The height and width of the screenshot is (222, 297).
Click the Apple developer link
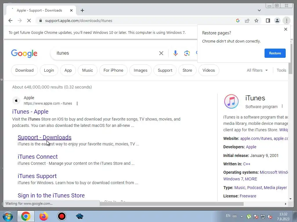(251, 147)
